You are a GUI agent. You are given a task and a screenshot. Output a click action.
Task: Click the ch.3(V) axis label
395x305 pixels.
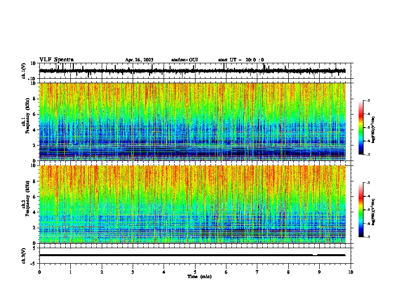pos(24,256)
